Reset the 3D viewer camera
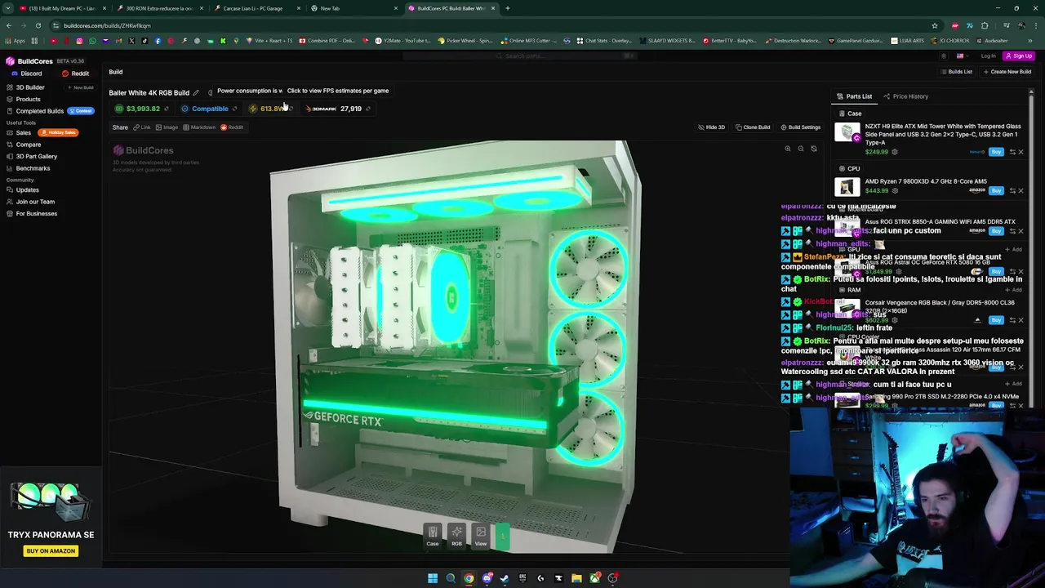 point(814,149)
